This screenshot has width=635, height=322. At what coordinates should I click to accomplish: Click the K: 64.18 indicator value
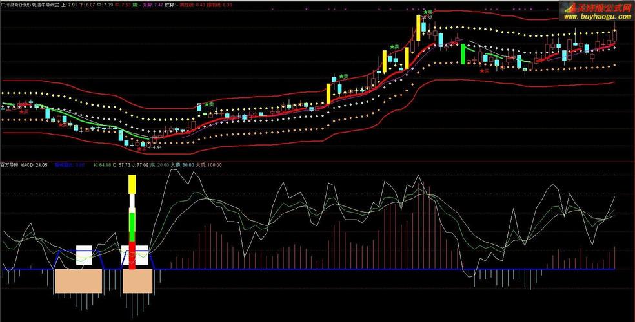[x=103, y=165]
